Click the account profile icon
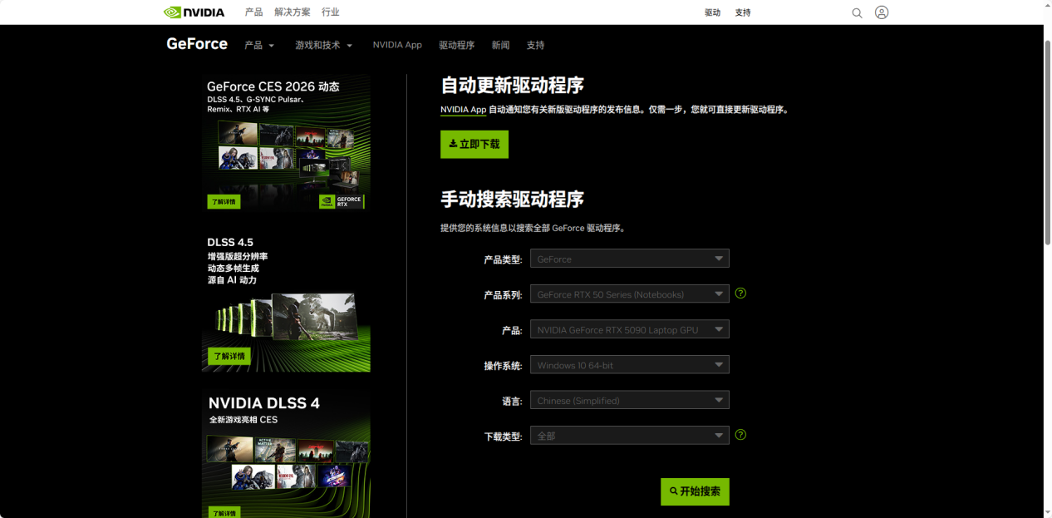The image size is (1052, 518). click(882, 12)
